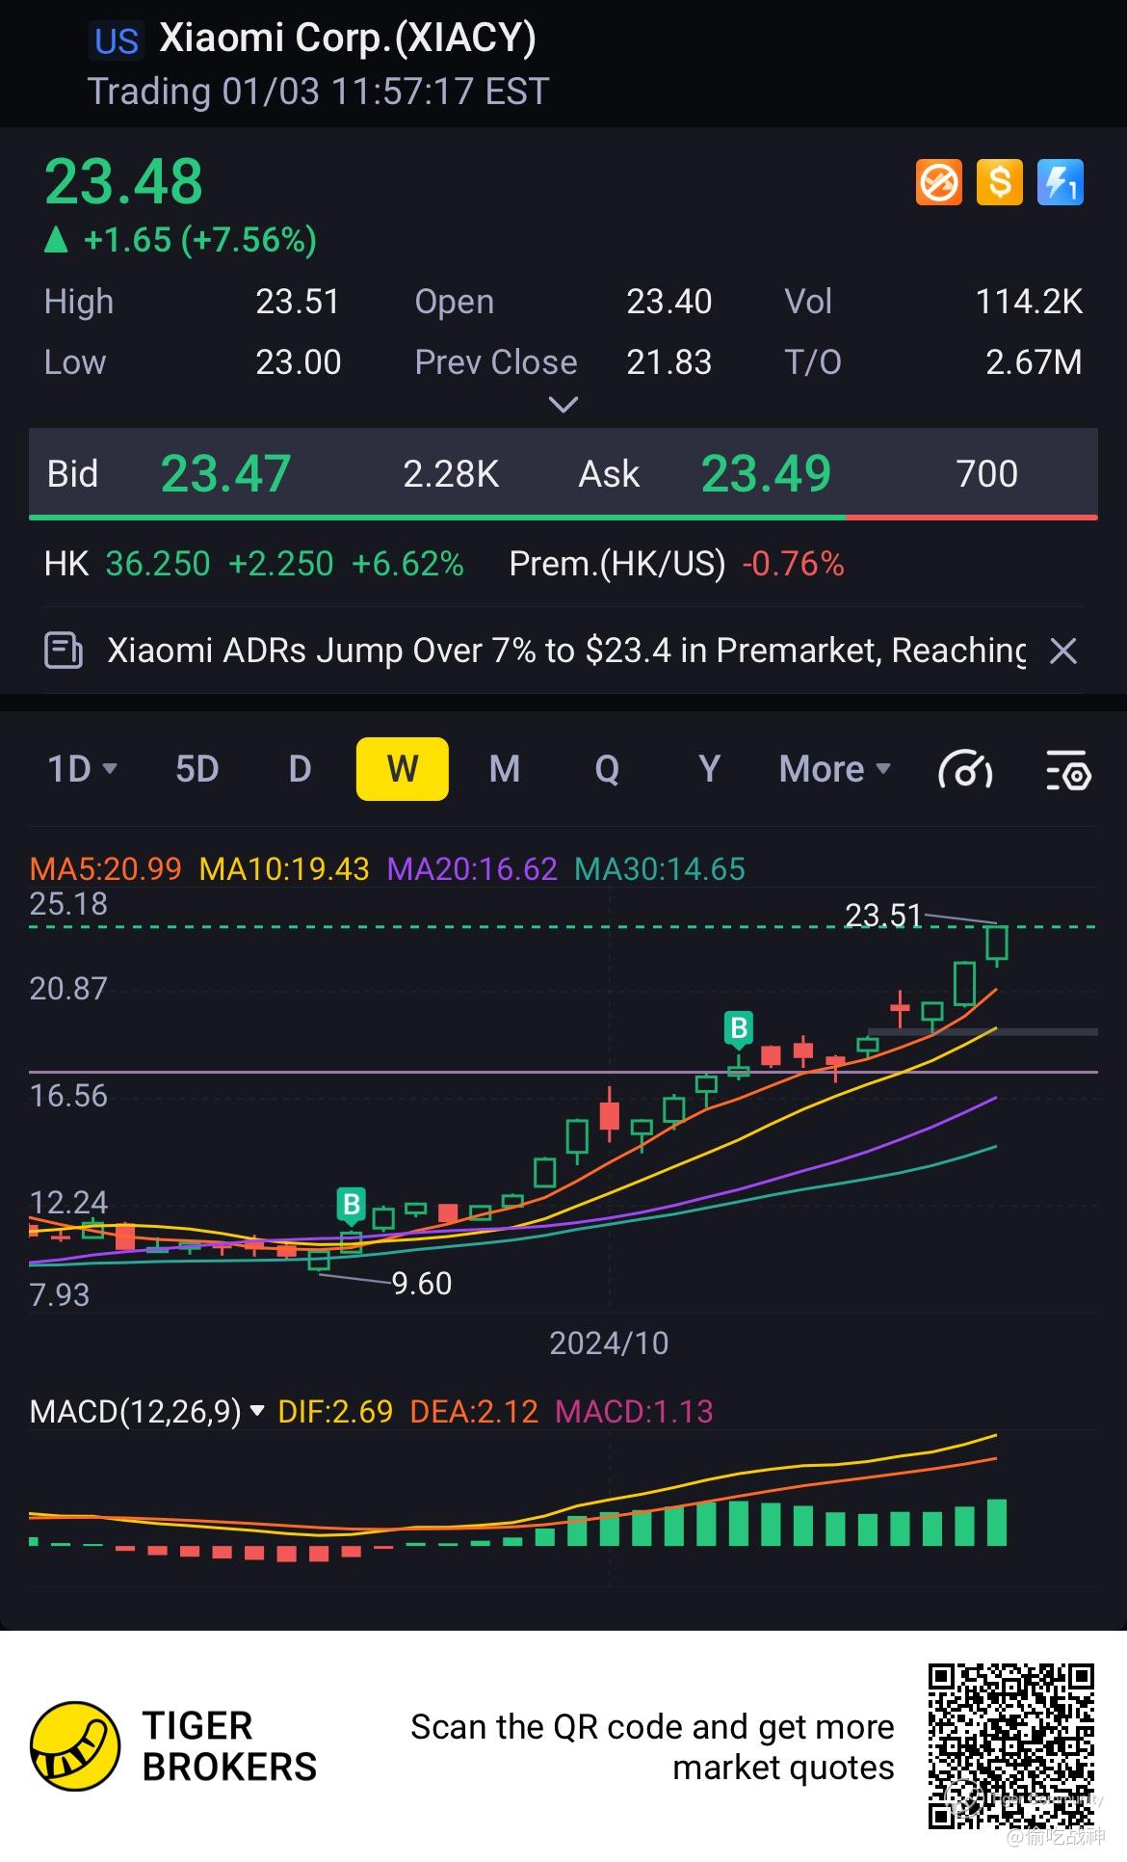
Task: Open the Xiaomi ADRs Jump Over 7% headline
Action: [566, 651]
